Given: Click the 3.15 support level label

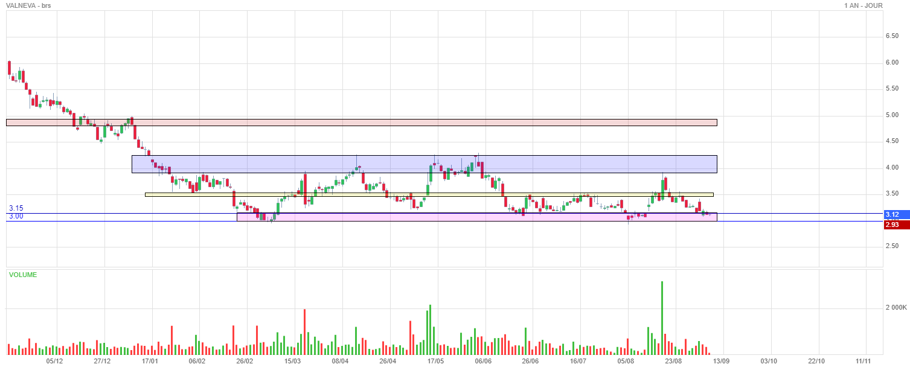Looking at the screenshot, I should [16, 208].
